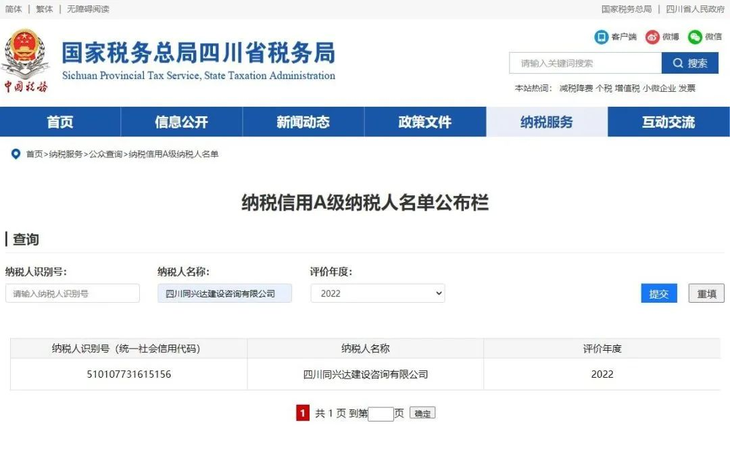Focus the go-to-page number field

click(x=381, y=414)
